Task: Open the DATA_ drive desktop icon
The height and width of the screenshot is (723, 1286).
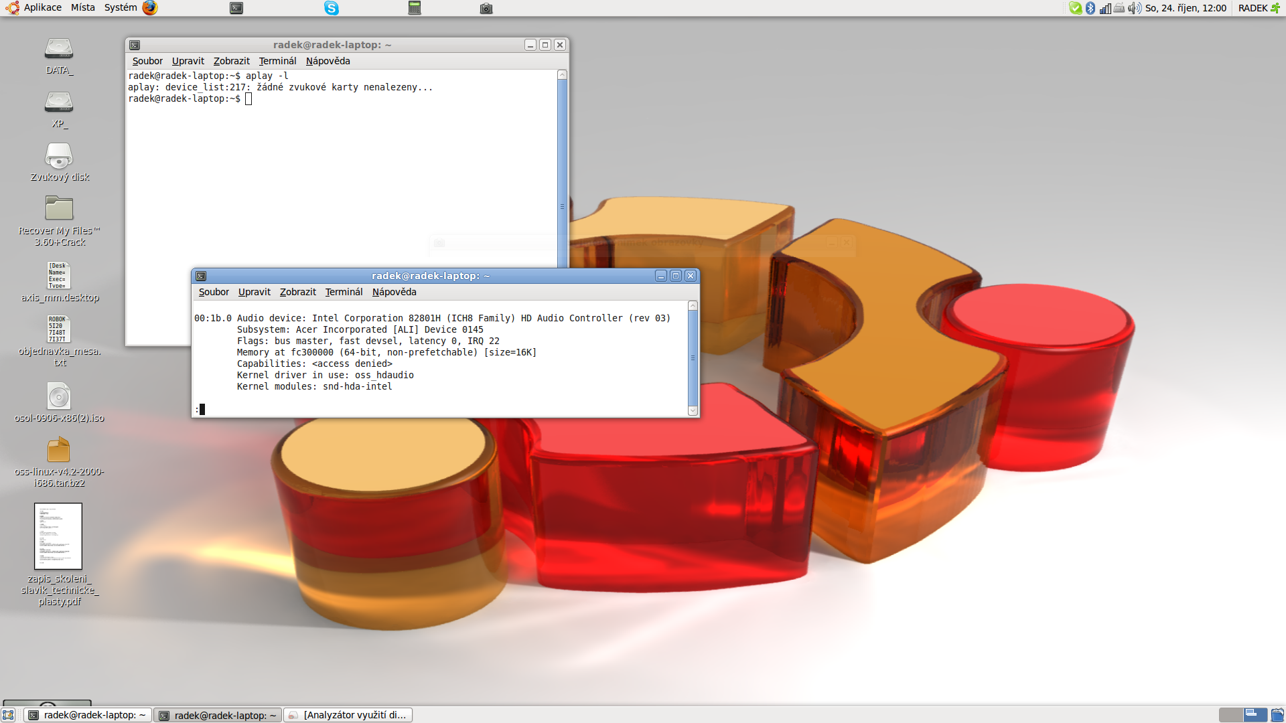Action: 59,50
